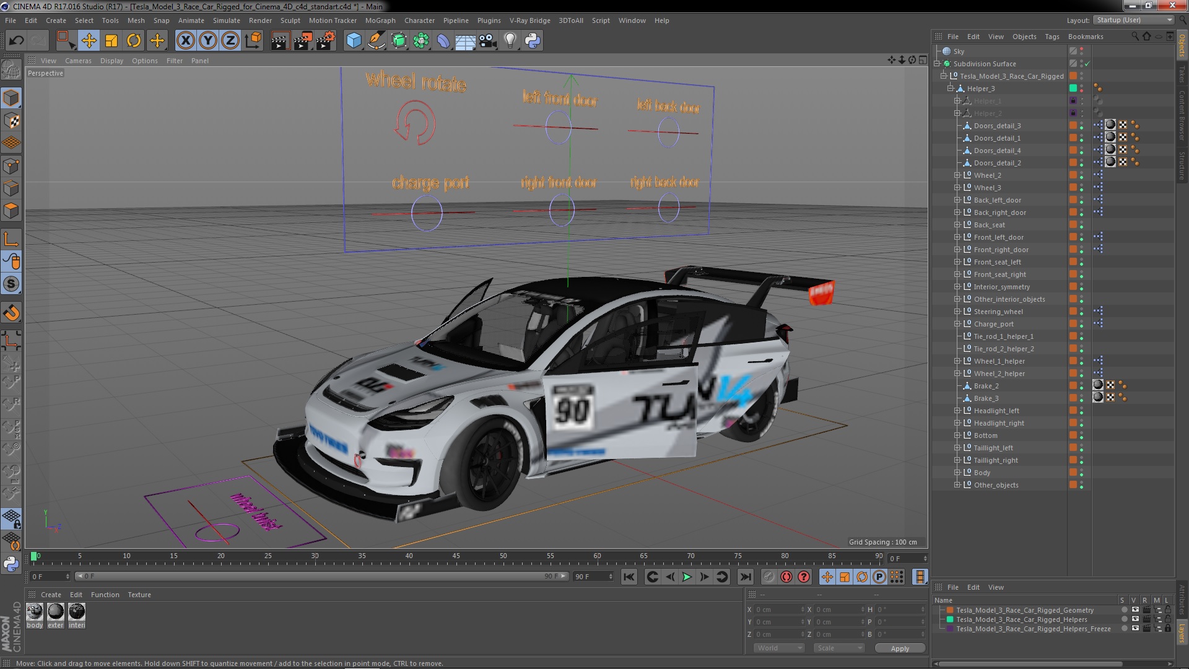This screenshot has height=669, width=1189.
Task: Open viewport Cameras menu
Action: point(78,61)
